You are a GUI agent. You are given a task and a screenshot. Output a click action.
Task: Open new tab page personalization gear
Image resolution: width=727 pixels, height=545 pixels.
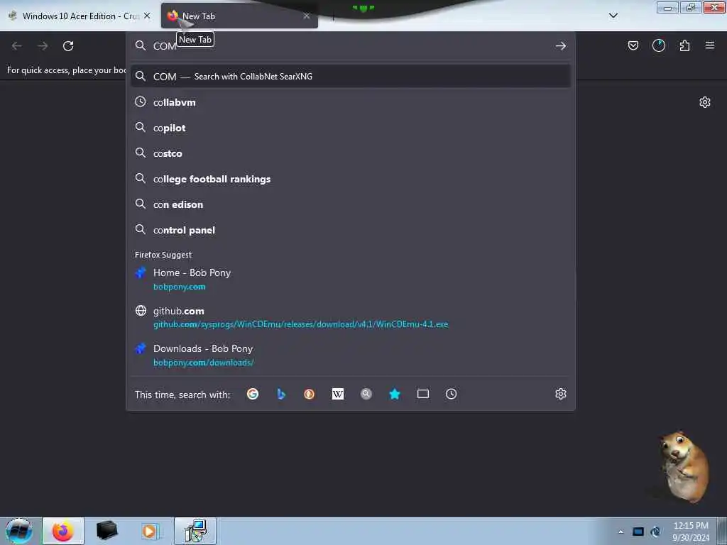(704, 102)
